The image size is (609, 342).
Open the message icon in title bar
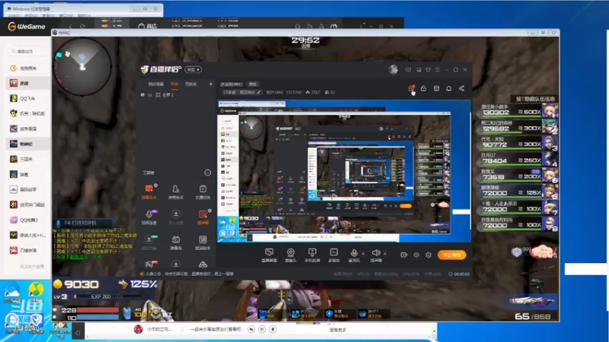(408, 70)
